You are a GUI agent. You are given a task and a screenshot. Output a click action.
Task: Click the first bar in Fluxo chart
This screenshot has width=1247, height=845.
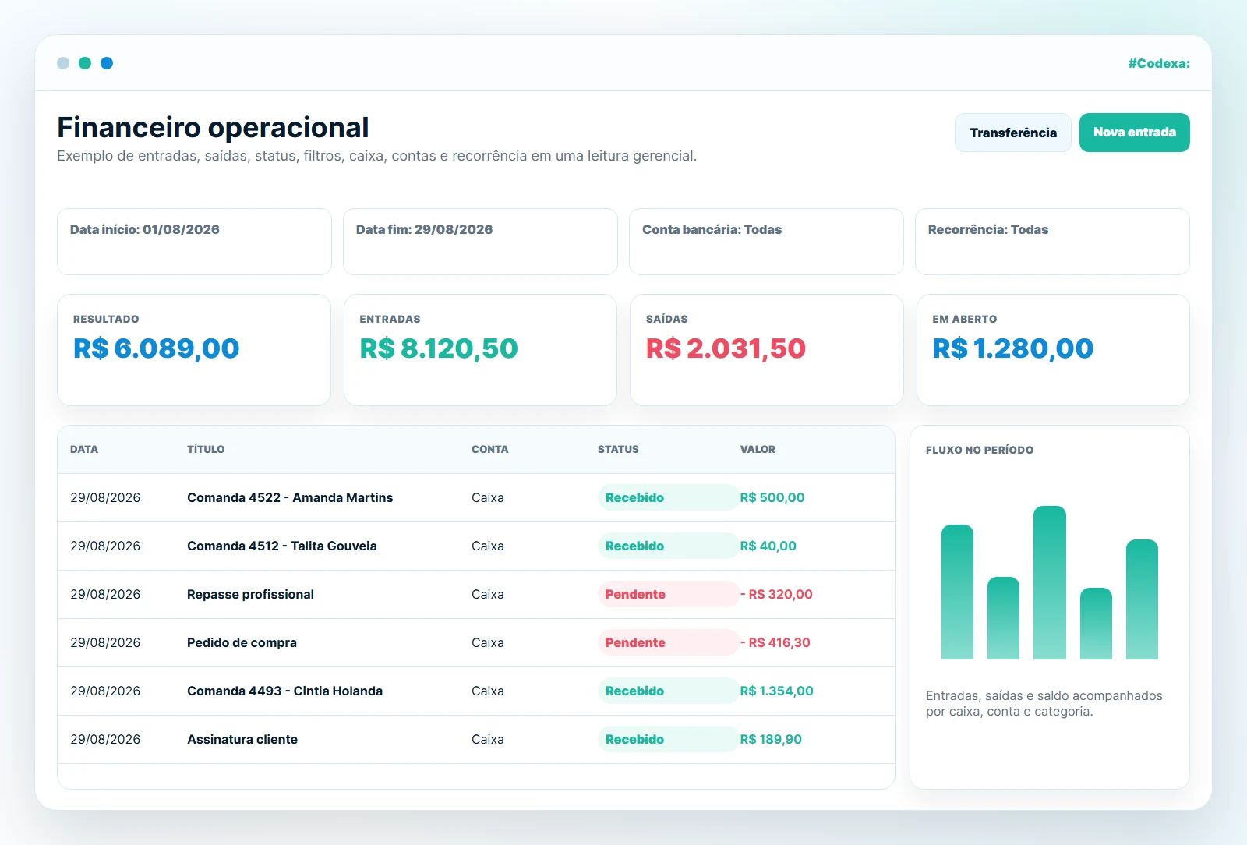pyautogui.click(x=957, y=592)
